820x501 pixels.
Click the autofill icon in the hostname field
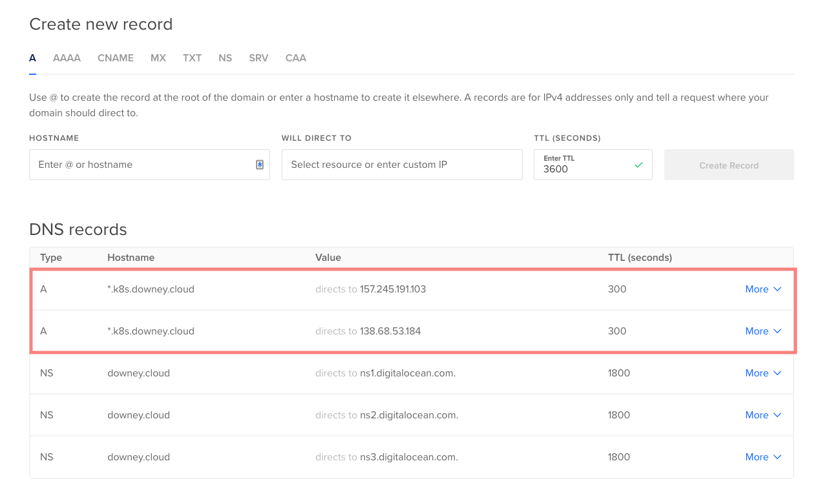[x=260, y=165]
